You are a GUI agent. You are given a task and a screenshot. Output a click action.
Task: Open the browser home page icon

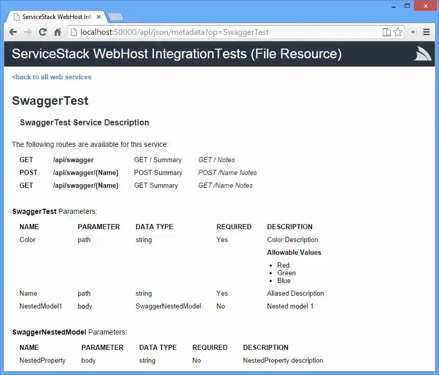(58, 32)
